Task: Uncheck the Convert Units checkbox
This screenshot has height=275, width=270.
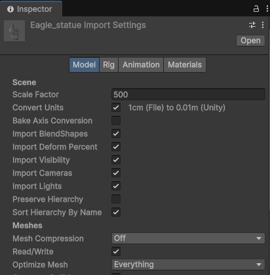Action: tap(116, 107)
